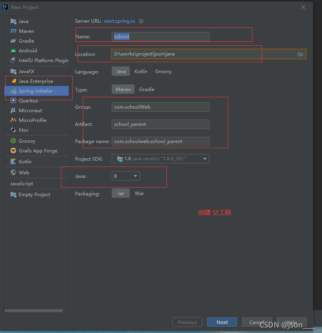The width and height of the screenshot is (322, 333).
Task: Click the sidebar horizontal scrollbar
Action: pos(34,311)
